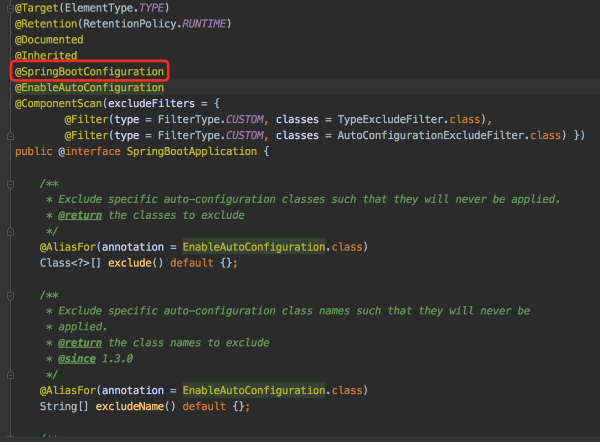Click the @Retention annotation

(x=46, y=24)
